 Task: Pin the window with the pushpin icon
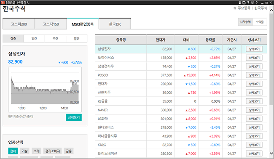pyautogui.click(x=248, y=3)
